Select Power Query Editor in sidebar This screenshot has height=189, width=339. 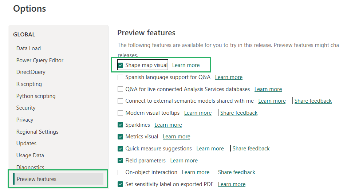[x=40, y=60]
